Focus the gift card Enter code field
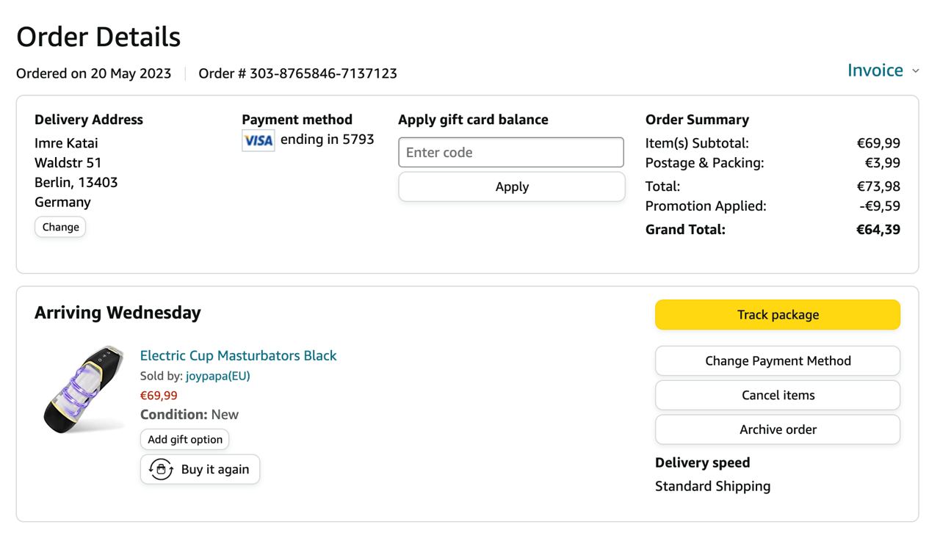The height and width of the screenshot is (541, 940). (511, 153)
